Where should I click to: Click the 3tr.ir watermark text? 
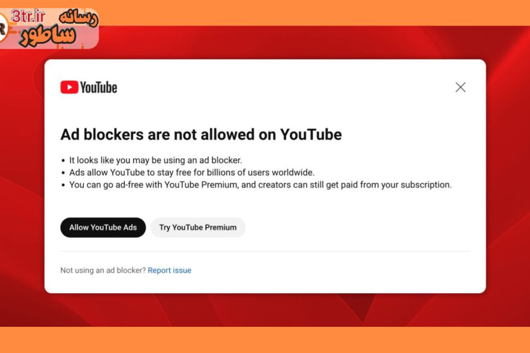(27, 15)
